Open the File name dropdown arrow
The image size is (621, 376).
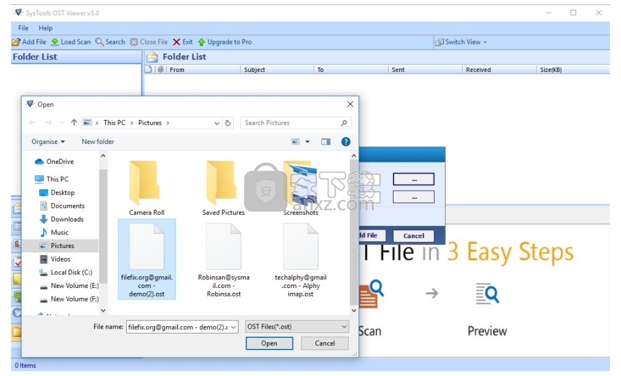pyautogui.click(x=234, y=327)
